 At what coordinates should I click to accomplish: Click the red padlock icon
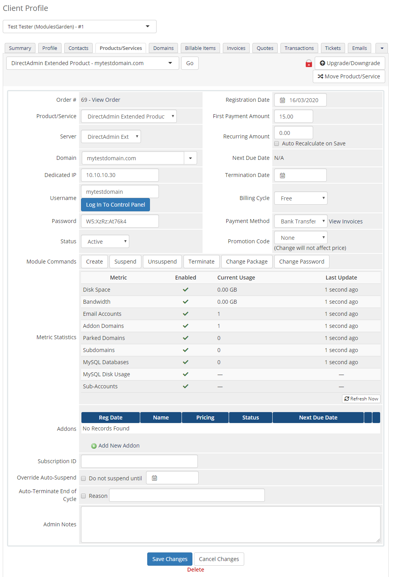[308, 64]
